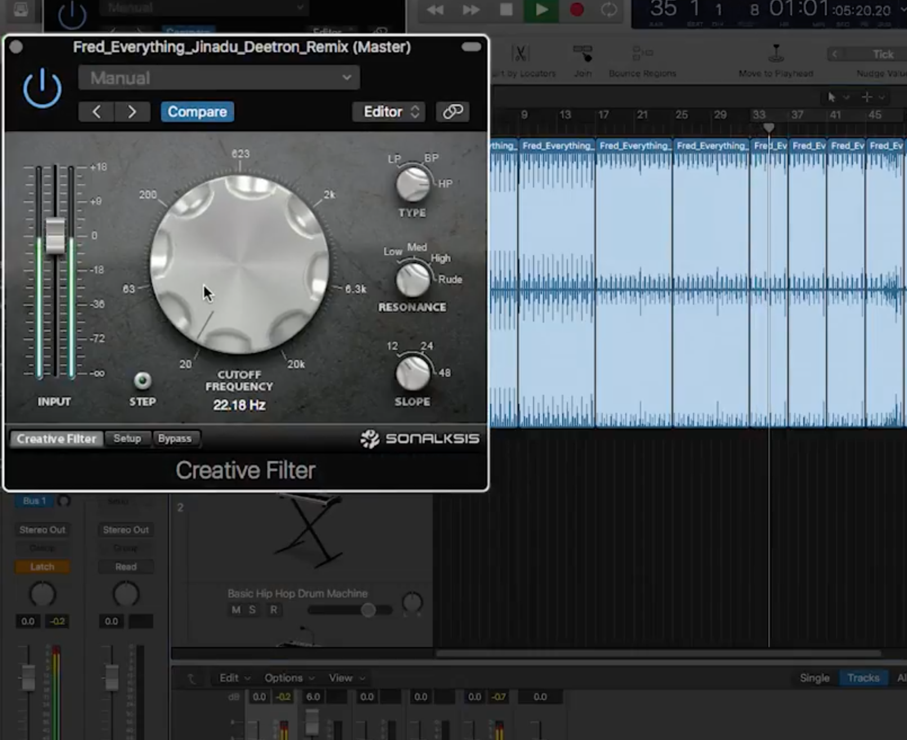Adjust the filter TYPE knob
Image resolution: width=907 pixels, height=740 pixels.
pos(413,184)
